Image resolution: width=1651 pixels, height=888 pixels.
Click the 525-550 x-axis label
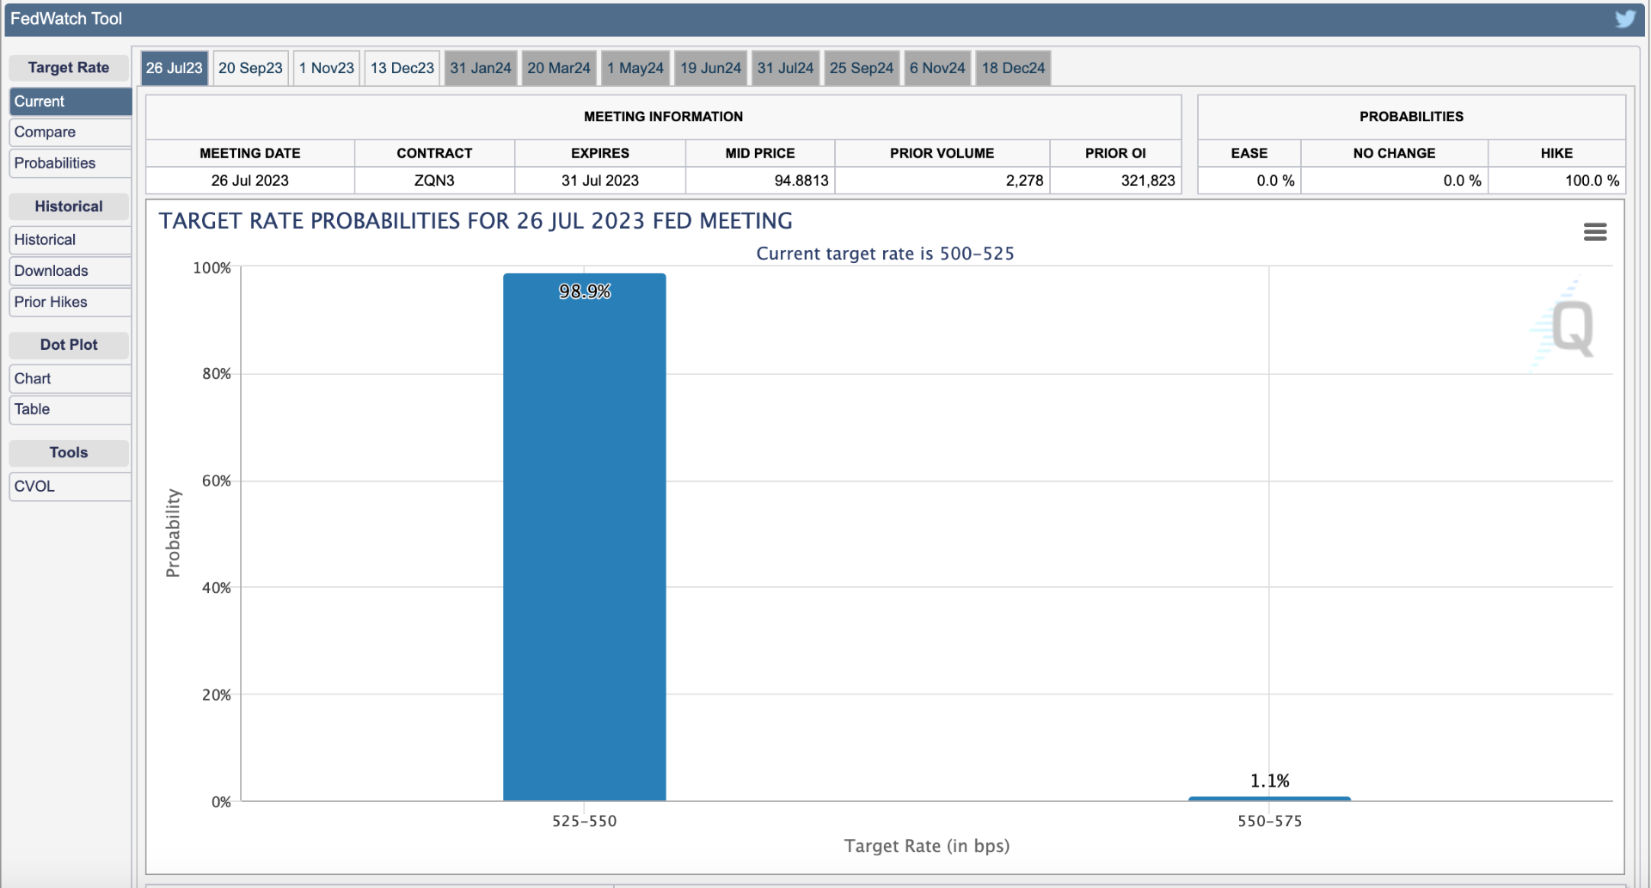click(x=585, y=821)
